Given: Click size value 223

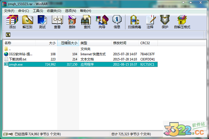Looking at the screenshot, I should pos(53,59).
